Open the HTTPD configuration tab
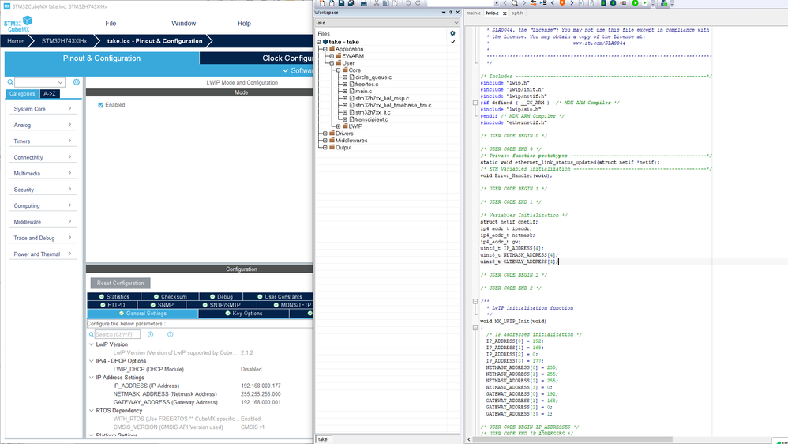Screen dimensions: 788x444 112,305
